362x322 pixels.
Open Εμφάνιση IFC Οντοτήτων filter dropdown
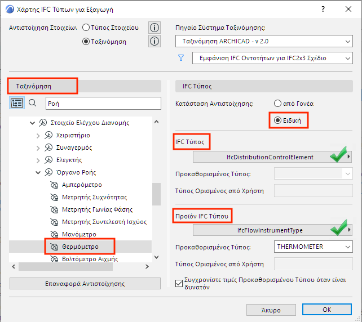272,58
